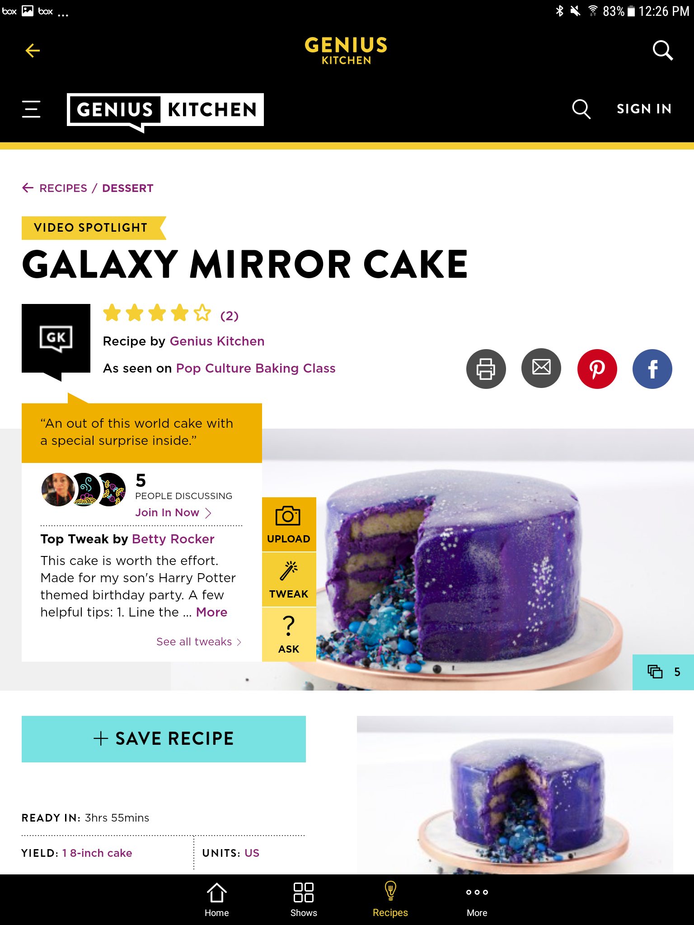Open the hamburger menu icon

(31, 109)
